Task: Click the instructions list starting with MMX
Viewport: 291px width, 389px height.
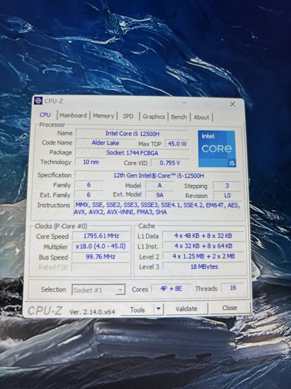Action: (158, 209)
